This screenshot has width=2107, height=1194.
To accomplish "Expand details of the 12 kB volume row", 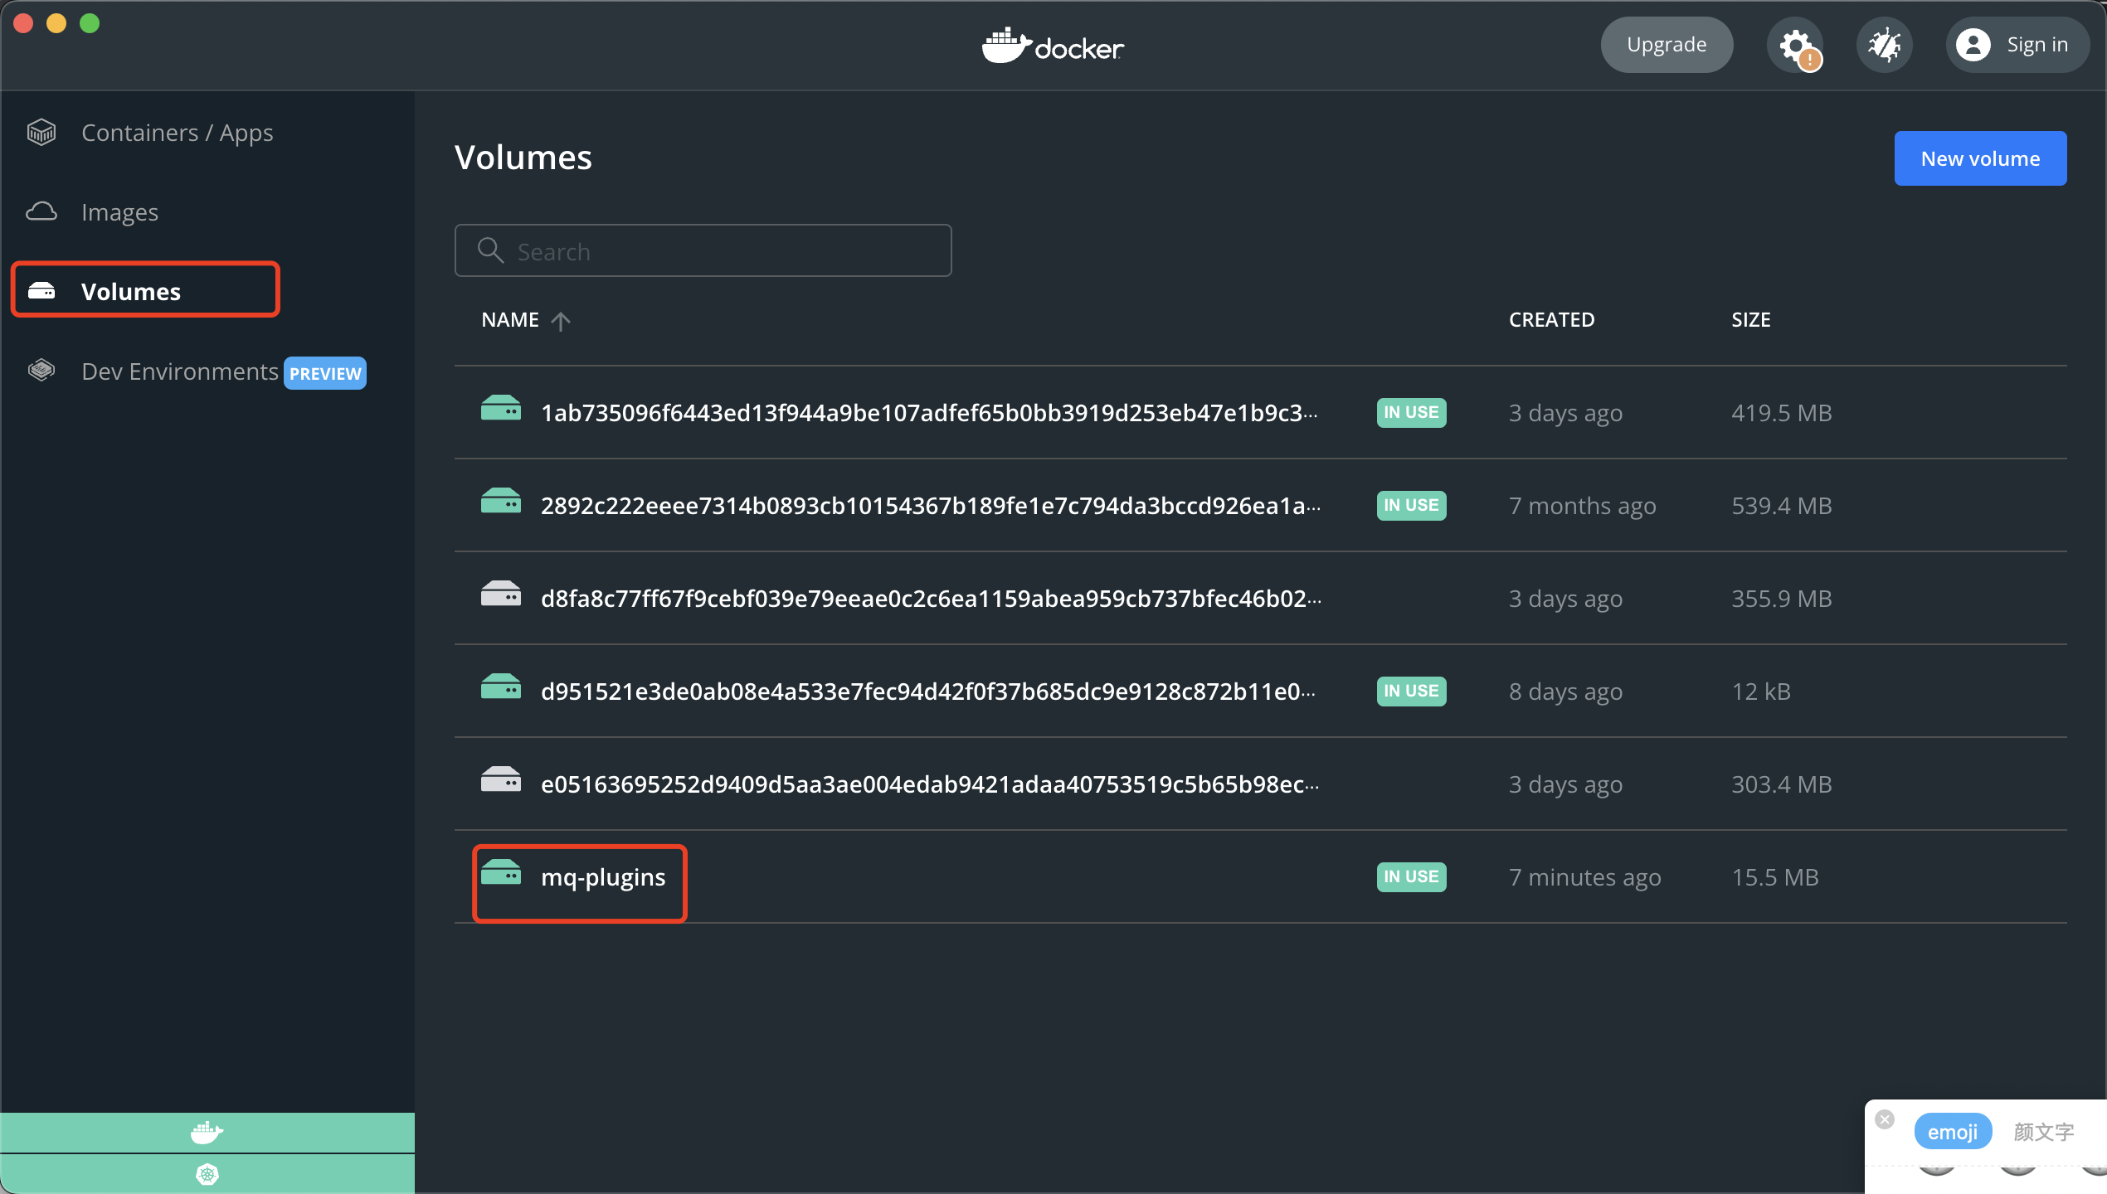I will click(x=912, y=691).
